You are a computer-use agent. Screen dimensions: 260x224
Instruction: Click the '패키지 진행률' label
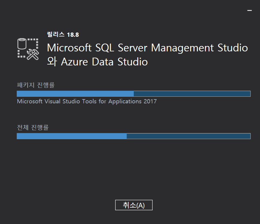[36, 85]
